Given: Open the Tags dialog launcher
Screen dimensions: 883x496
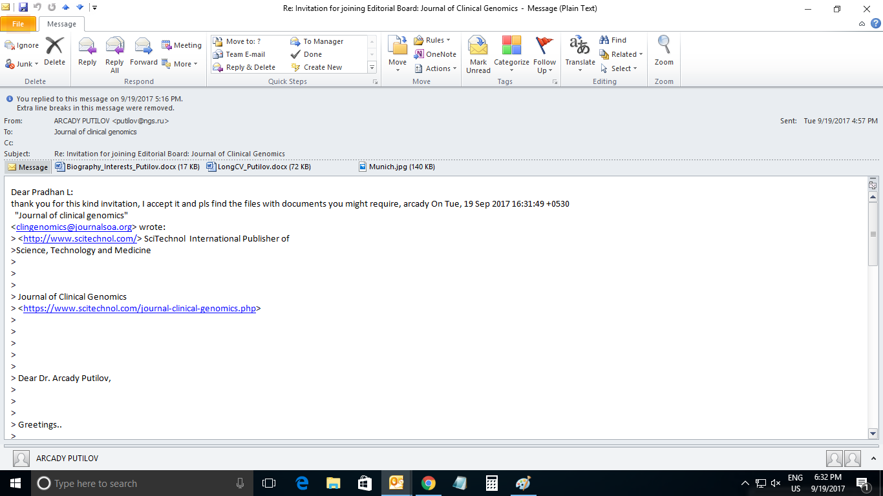Looking at the screenshot, I should pos(555,82).
